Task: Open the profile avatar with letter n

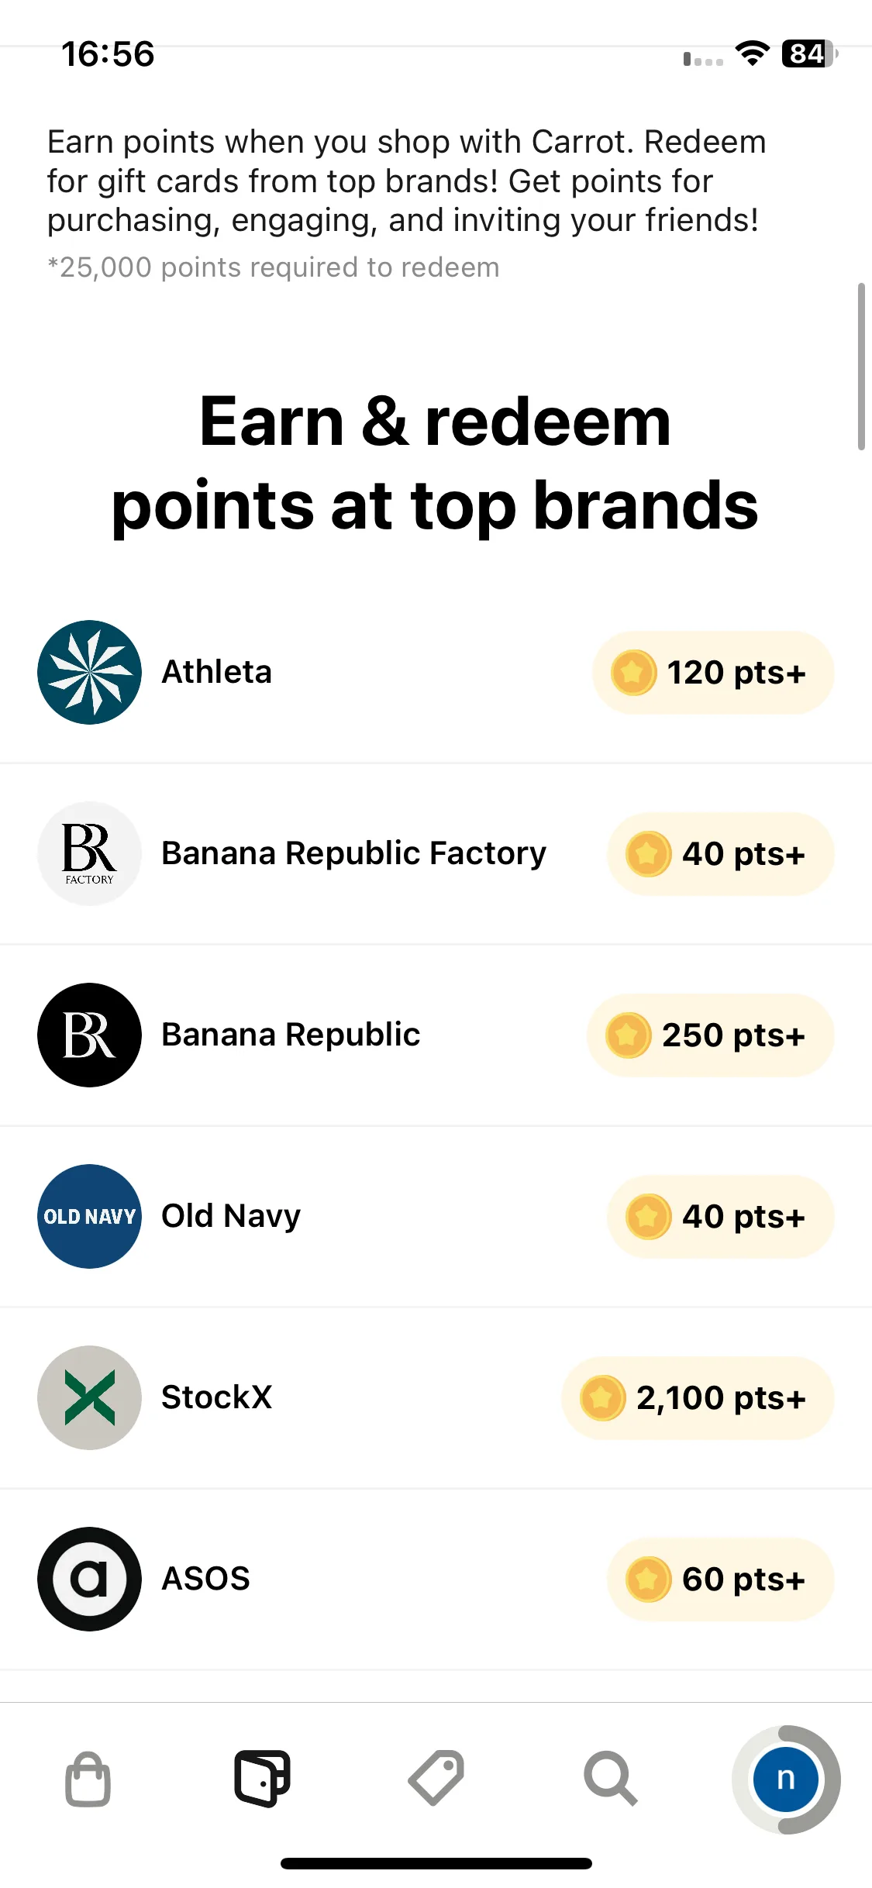Action: pyautogui.click(x=786, y=1779)
